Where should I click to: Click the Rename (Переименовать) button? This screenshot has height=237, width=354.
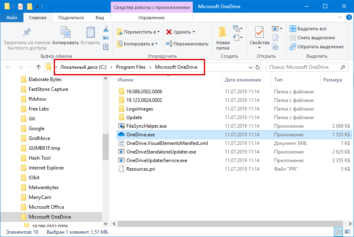187,44
